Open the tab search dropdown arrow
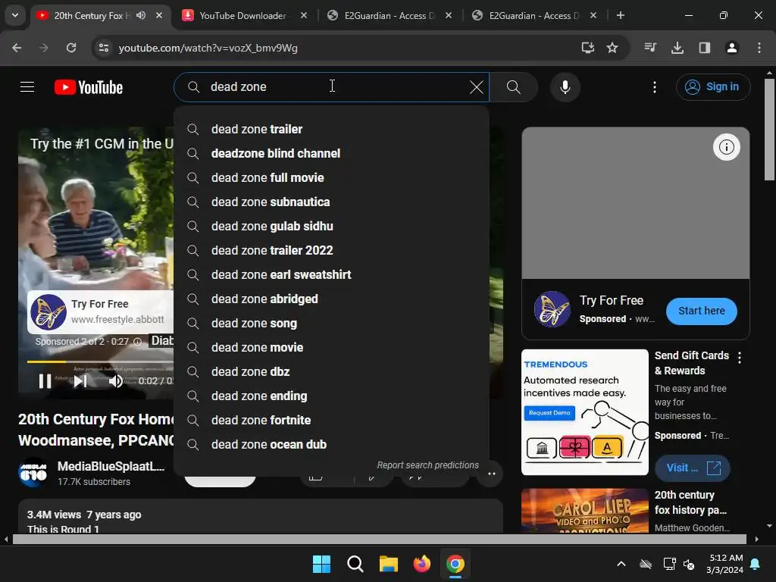Screen dimensions: 776x582 pyautogui.click(x=15, y=15)
